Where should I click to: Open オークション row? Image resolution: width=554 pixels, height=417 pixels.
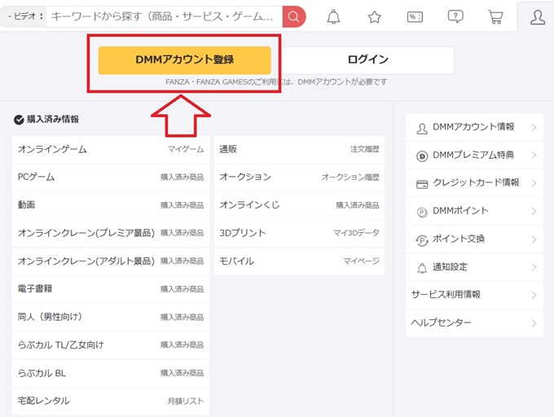[x=299, y=178]
